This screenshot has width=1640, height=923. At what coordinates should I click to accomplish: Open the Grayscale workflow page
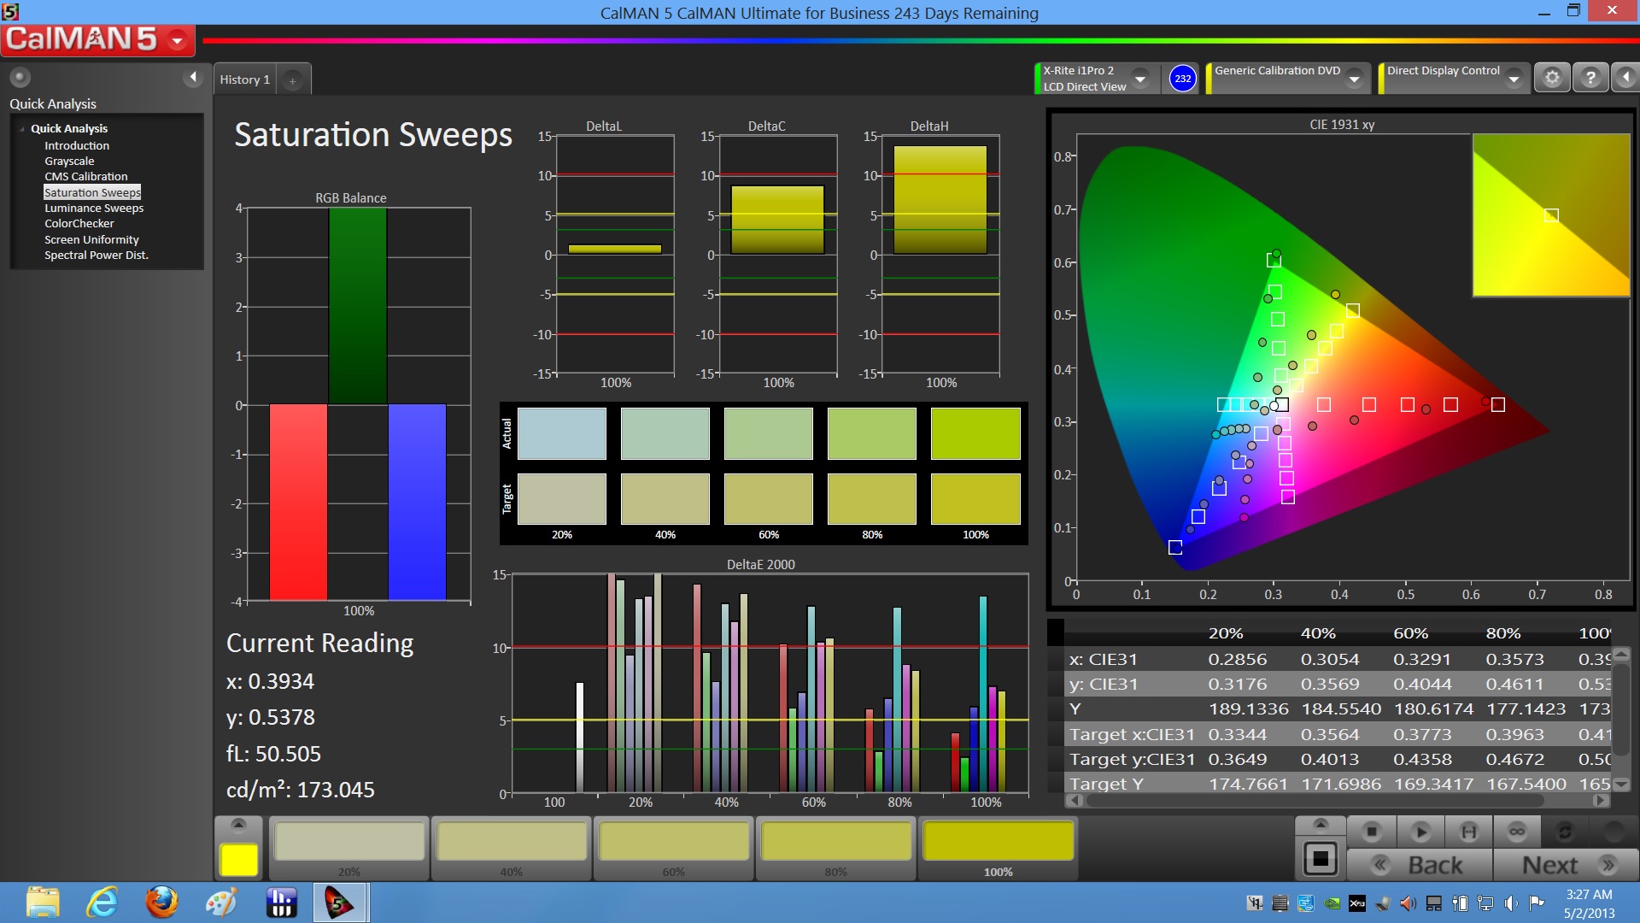click(x=69, y=161)
